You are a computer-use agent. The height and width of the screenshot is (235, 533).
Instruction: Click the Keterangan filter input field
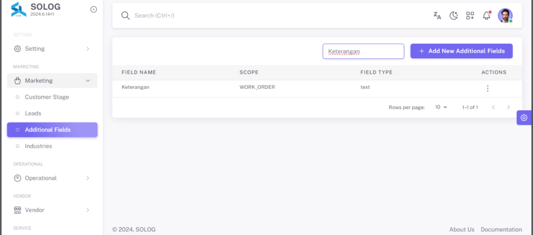[x=363, y=51]
